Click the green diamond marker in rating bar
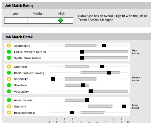Image resolution: width=153 pixels, height=125 pixels. pyautogui.click(x=60, y=20)
